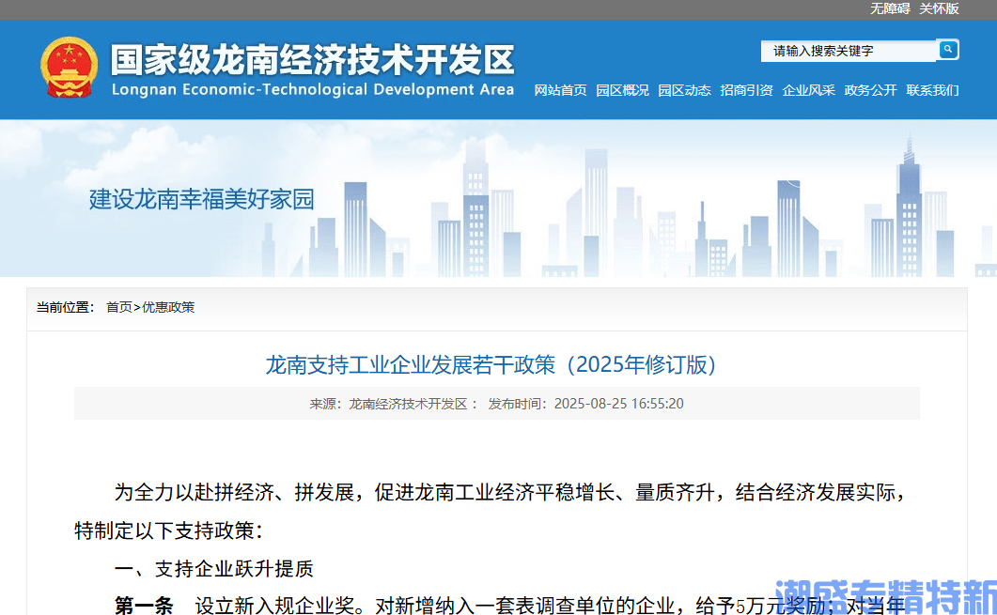This screenshot has height=615, width=997.
Task: Click the publish time 2025-08-25 16:55:20
Action: [x=618, y=404]
